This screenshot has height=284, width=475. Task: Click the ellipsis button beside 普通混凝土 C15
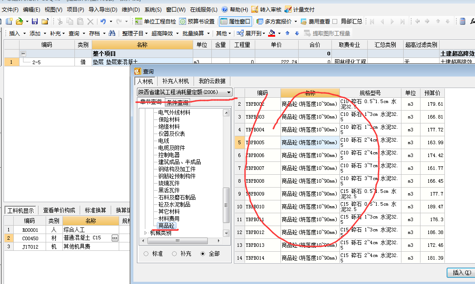coord(115,238)
